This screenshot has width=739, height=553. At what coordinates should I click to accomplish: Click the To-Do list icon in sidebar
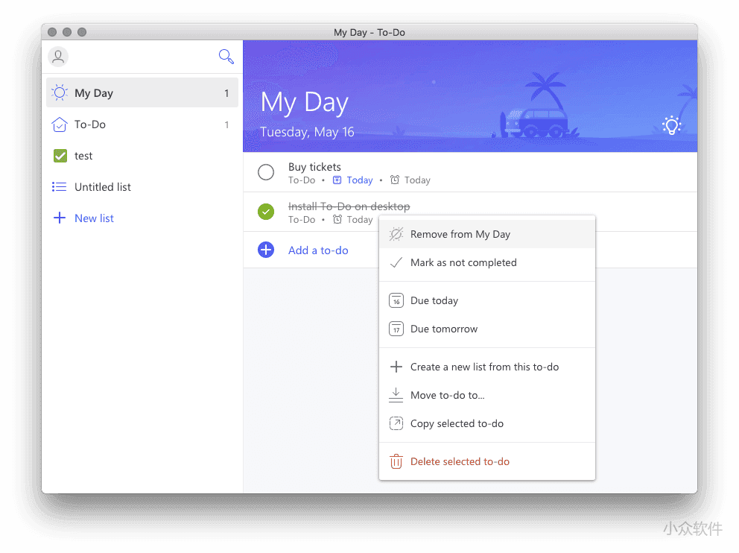pyautogui.click(x=58, y=124)
